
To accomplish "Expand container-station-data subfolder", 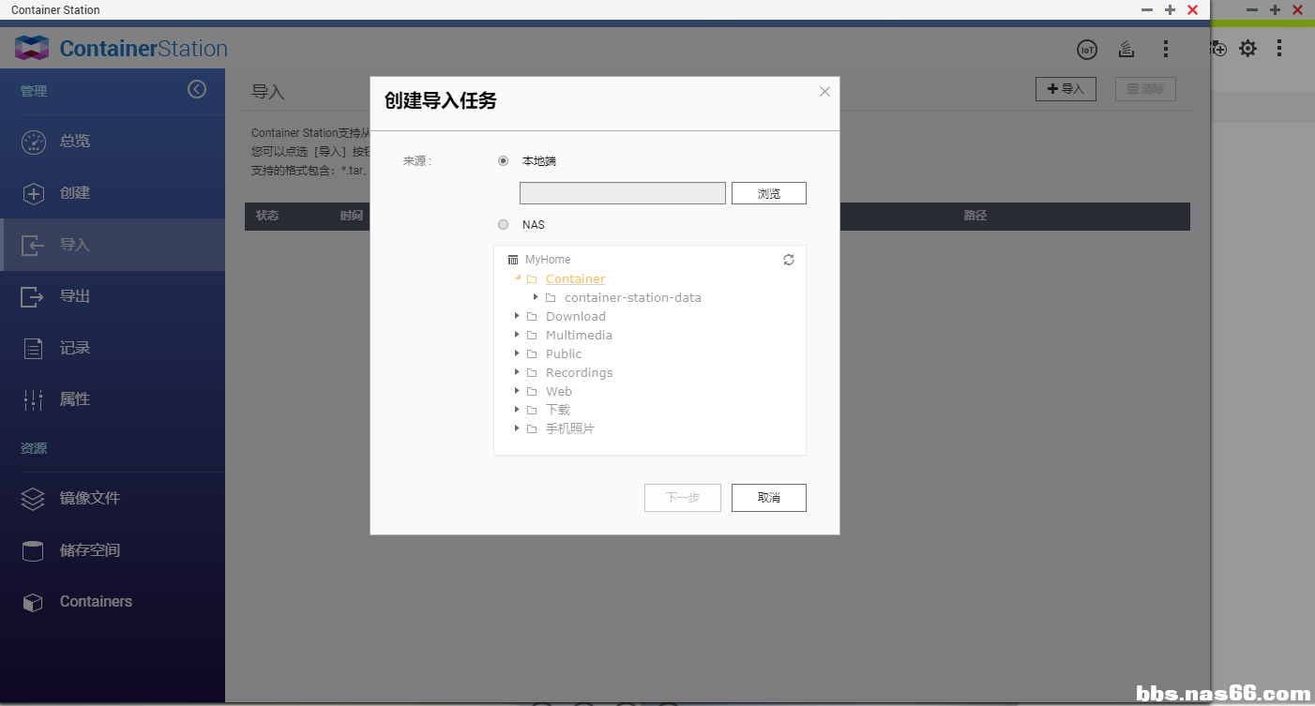I will [x=536, y=297].
